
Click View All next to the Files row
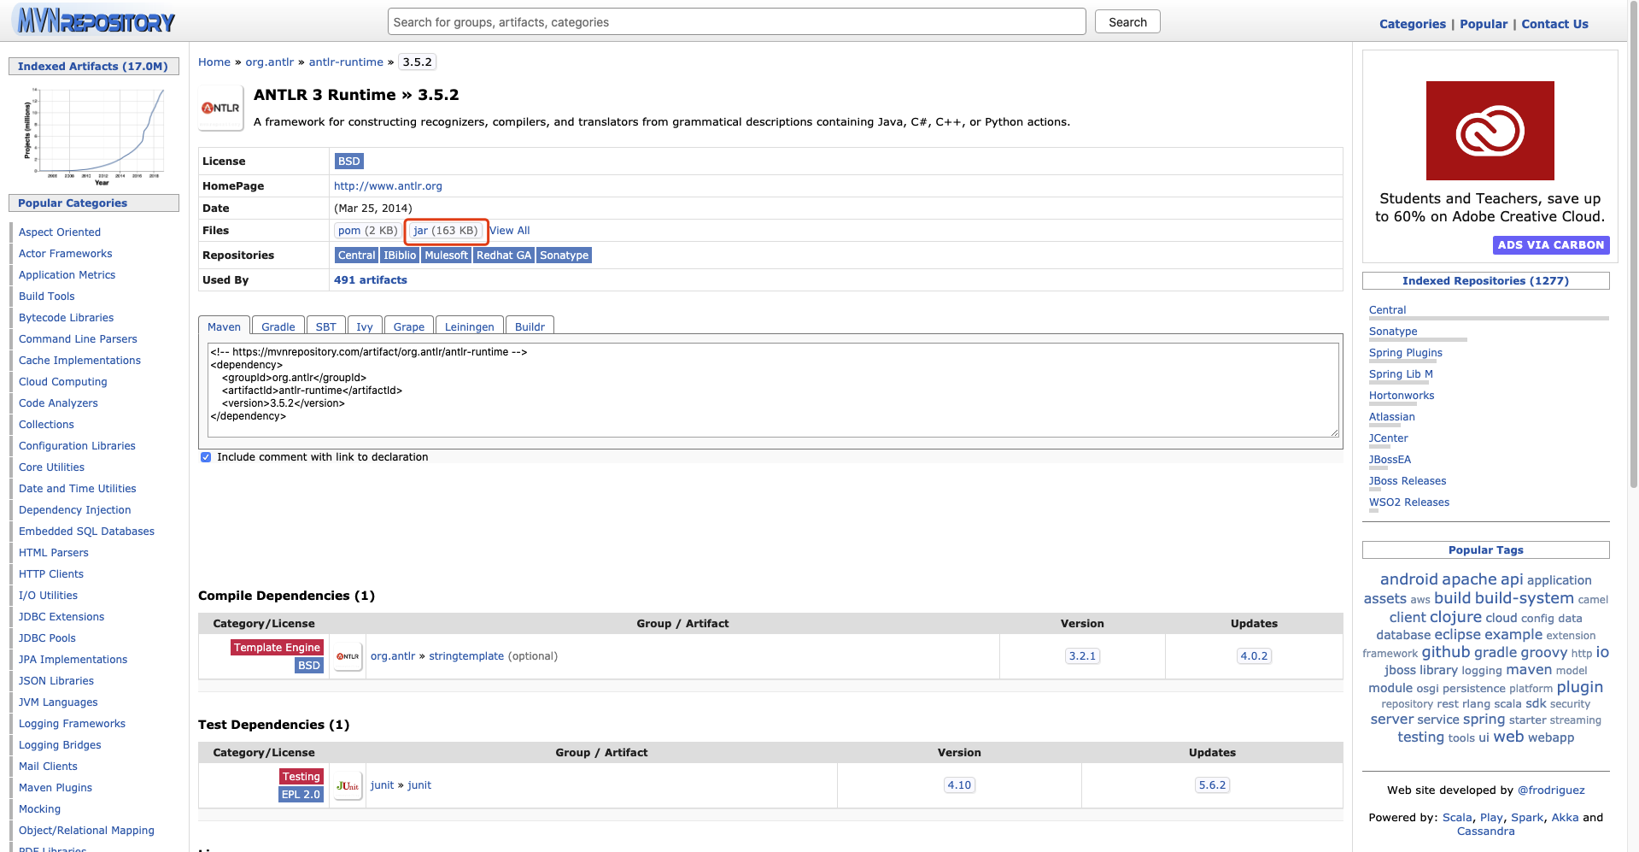point(509,230)
